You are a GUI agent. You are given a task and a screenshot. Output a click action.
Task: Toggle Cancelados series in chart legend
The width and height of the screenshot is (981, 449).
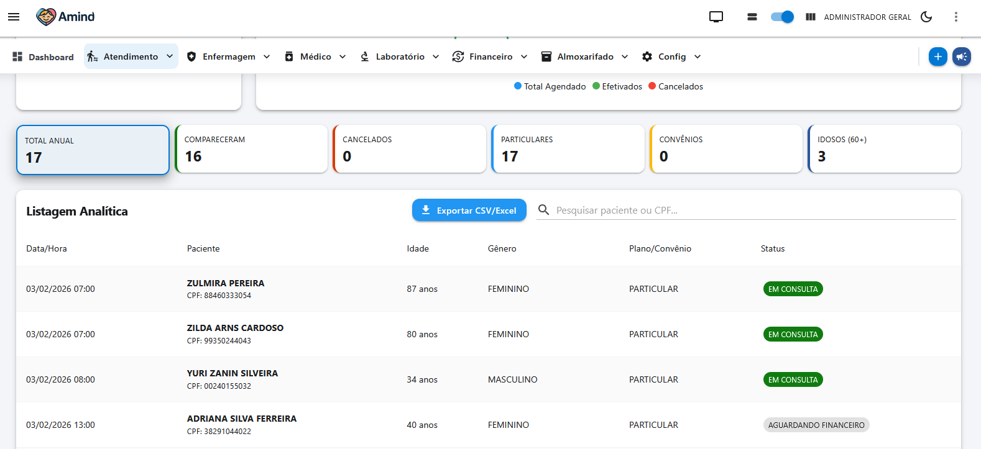pyautogui.click(x=676, y=86)
